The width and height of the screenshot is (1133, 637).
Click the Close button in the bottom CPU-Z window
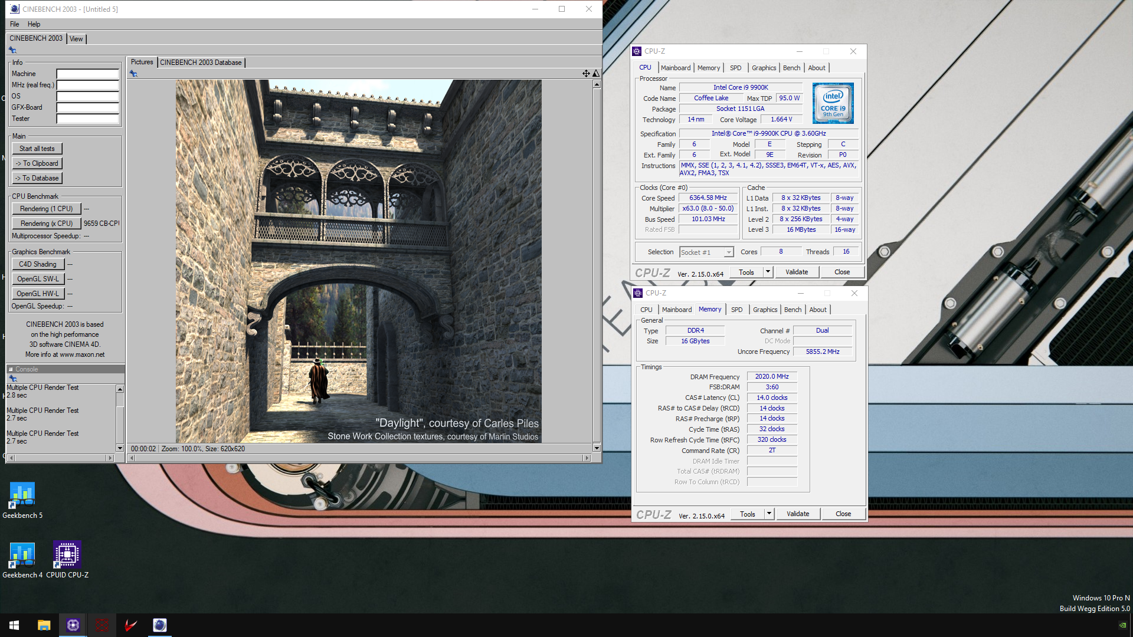tap(843, 514)
